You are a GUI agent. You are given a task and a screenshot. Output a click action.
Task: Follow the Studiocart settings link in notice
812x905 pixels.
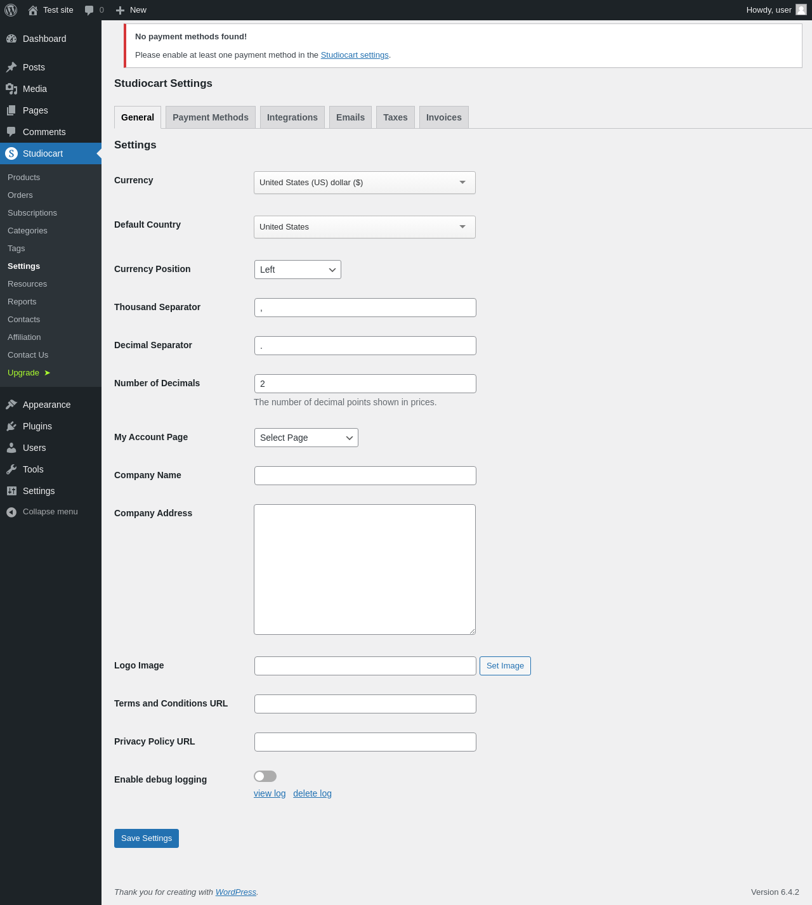click(x=355, y=55)
